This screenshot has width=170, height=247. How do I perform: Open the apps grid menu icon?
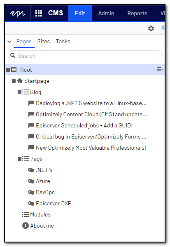tap(39, 13)
